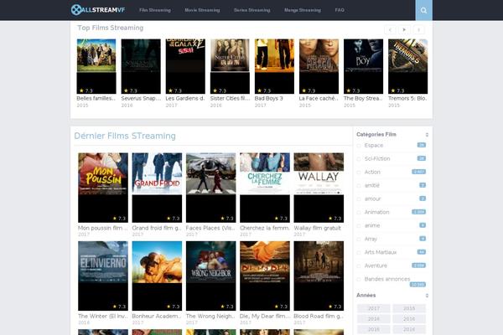Open Series Streaming menu
Screen dimensions: 503x335
pos(251,10)
